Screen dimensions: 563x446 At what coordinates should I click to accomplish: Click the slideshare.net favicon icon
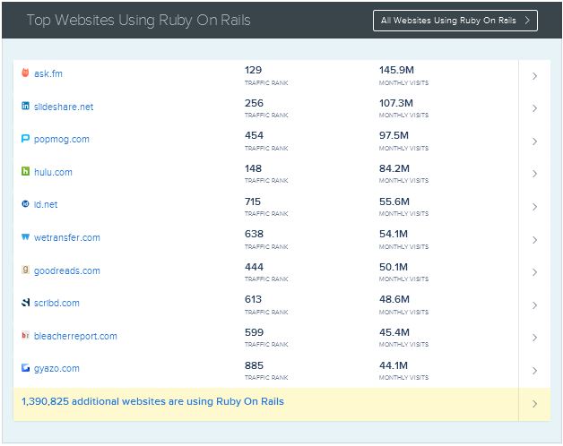(x=25, y=106)
